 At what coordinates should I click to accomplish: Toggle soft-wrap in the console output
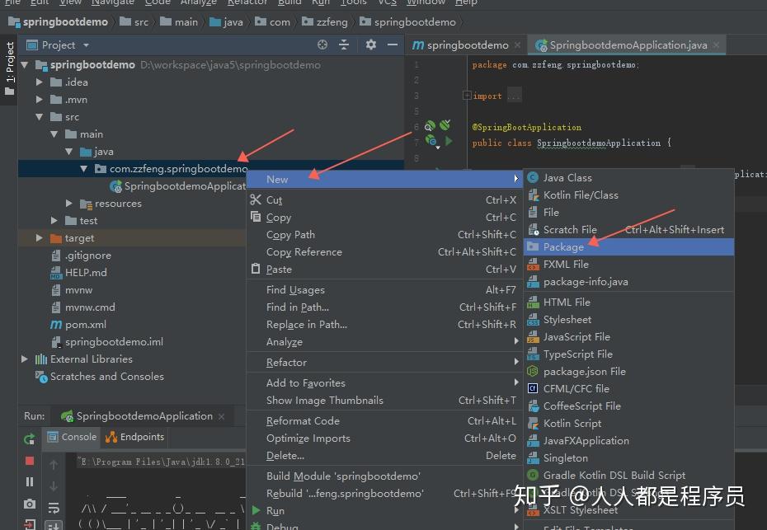pos(54,508)
